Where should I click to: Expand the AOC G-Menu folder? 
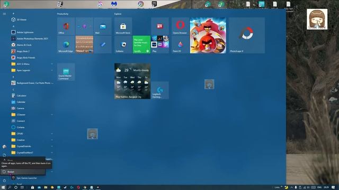click(x=31, y=64)
